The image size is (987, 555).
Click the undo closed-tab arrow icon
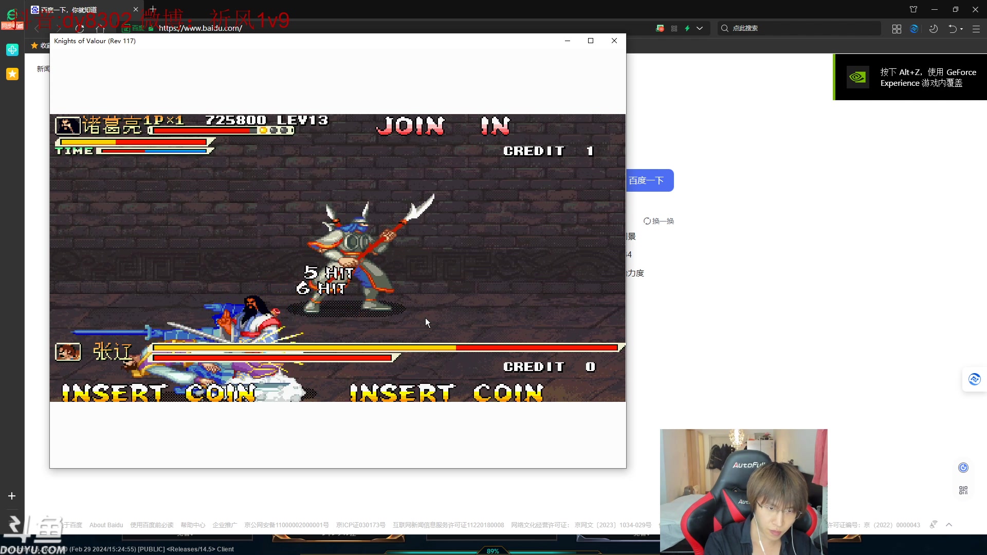click(953, 29)
